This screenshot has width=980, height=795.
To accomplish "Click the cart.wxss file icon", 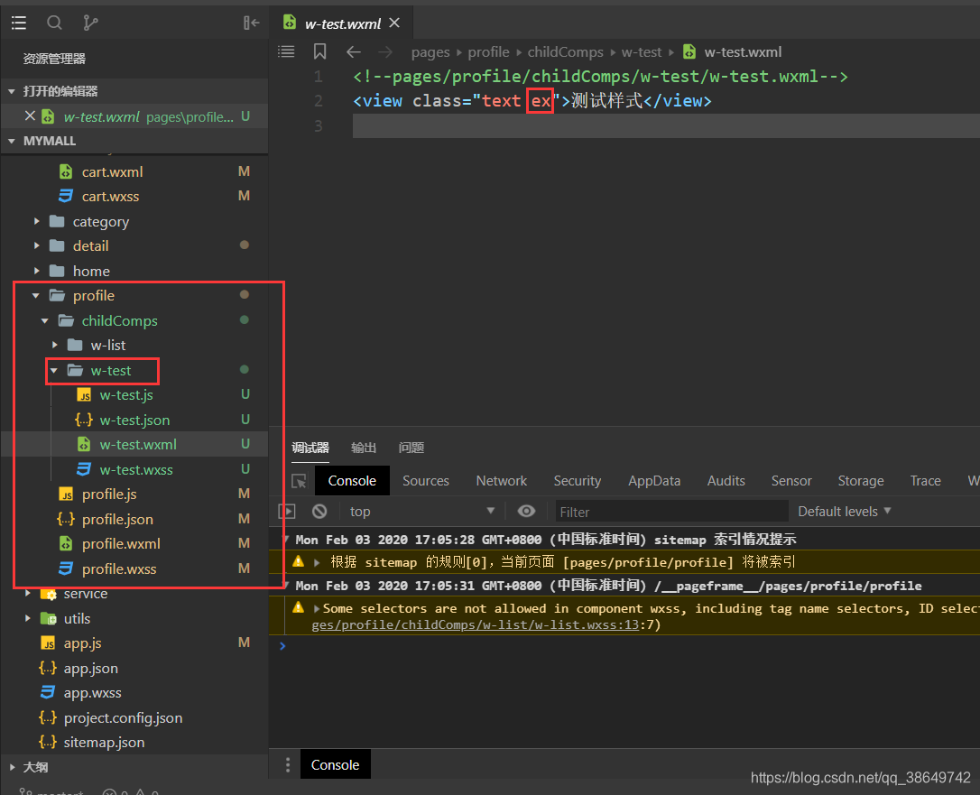I will point(66,196).
